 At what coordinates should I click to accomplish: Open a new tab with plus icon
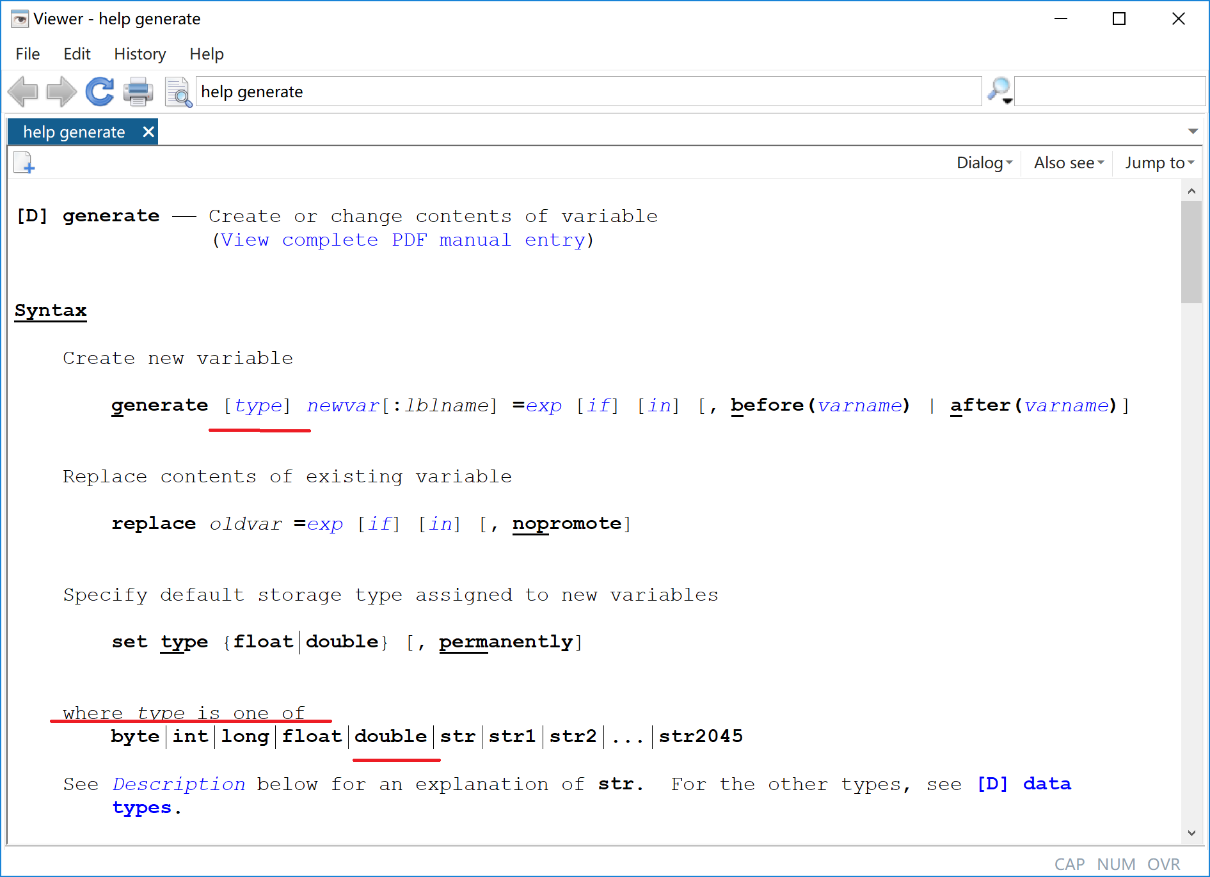tap(24, 162)
